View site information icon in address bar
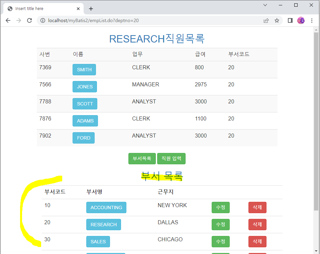Viewport: 320px width, 254px height. tap(43, 20)
